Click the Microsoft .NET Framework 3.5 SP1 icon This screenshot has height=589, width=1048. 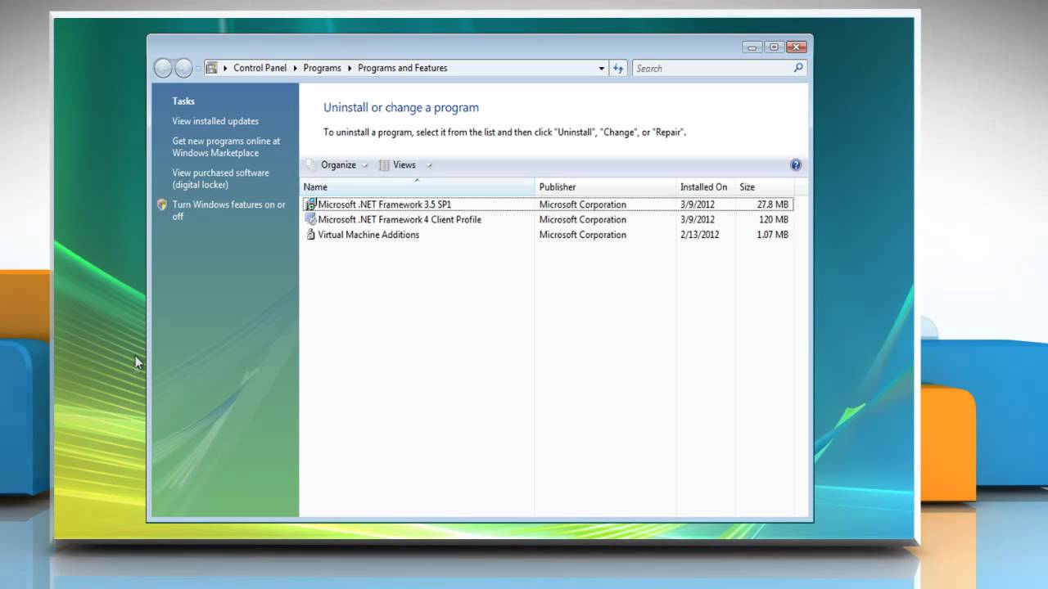pos(310,205)
